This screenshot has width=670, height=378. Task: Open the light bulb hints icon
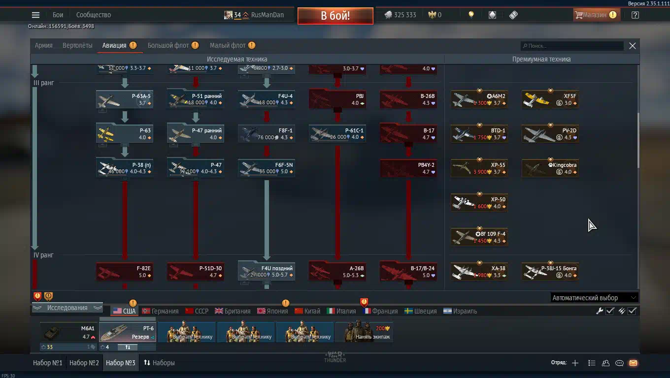point(471,15)
